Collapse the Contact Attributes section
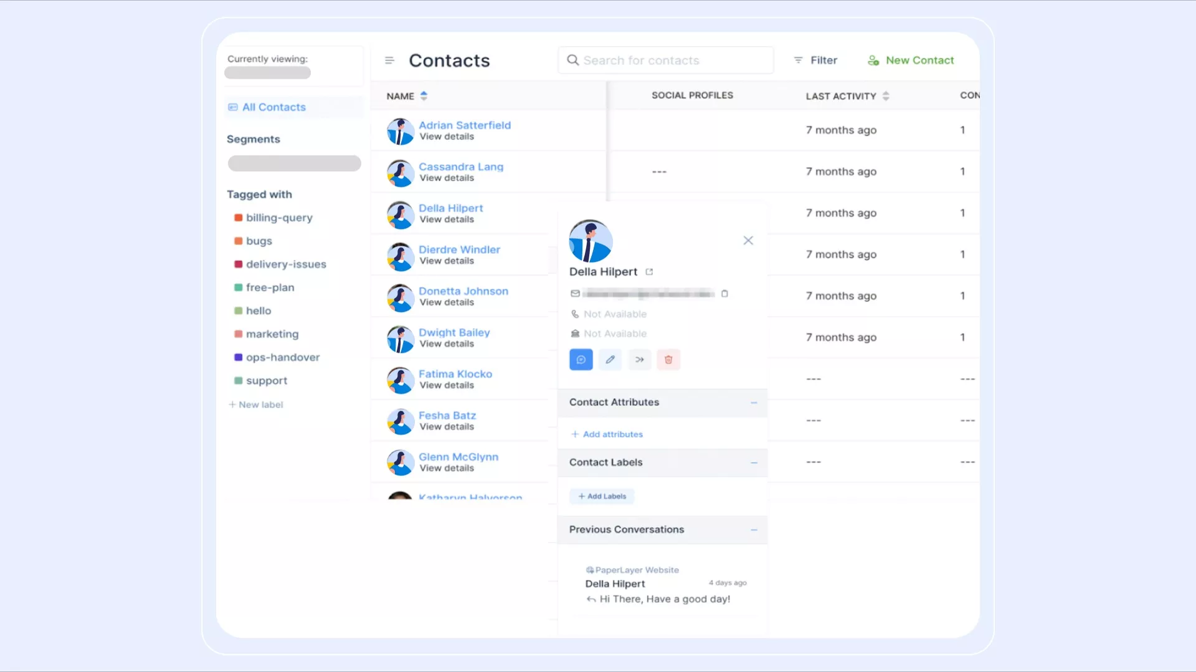 click(x=754, y=403)
